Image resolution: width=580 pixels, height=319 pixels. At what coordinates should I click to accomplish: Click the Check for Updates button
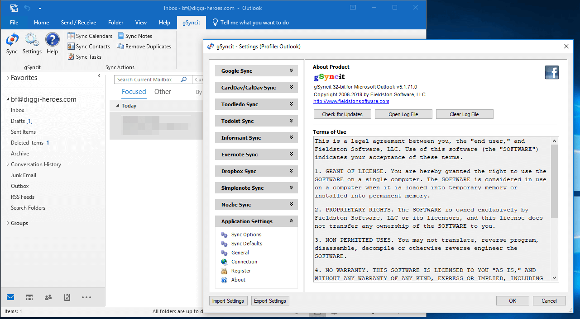click(342, 114)
